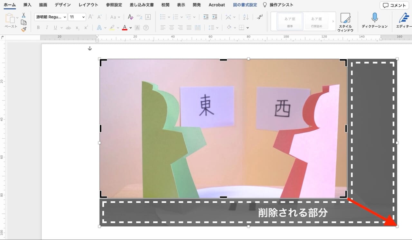Select the Format Painter brush icon
Image resolution: width=412 pixels, height=240 pixels.
(23, 29)
